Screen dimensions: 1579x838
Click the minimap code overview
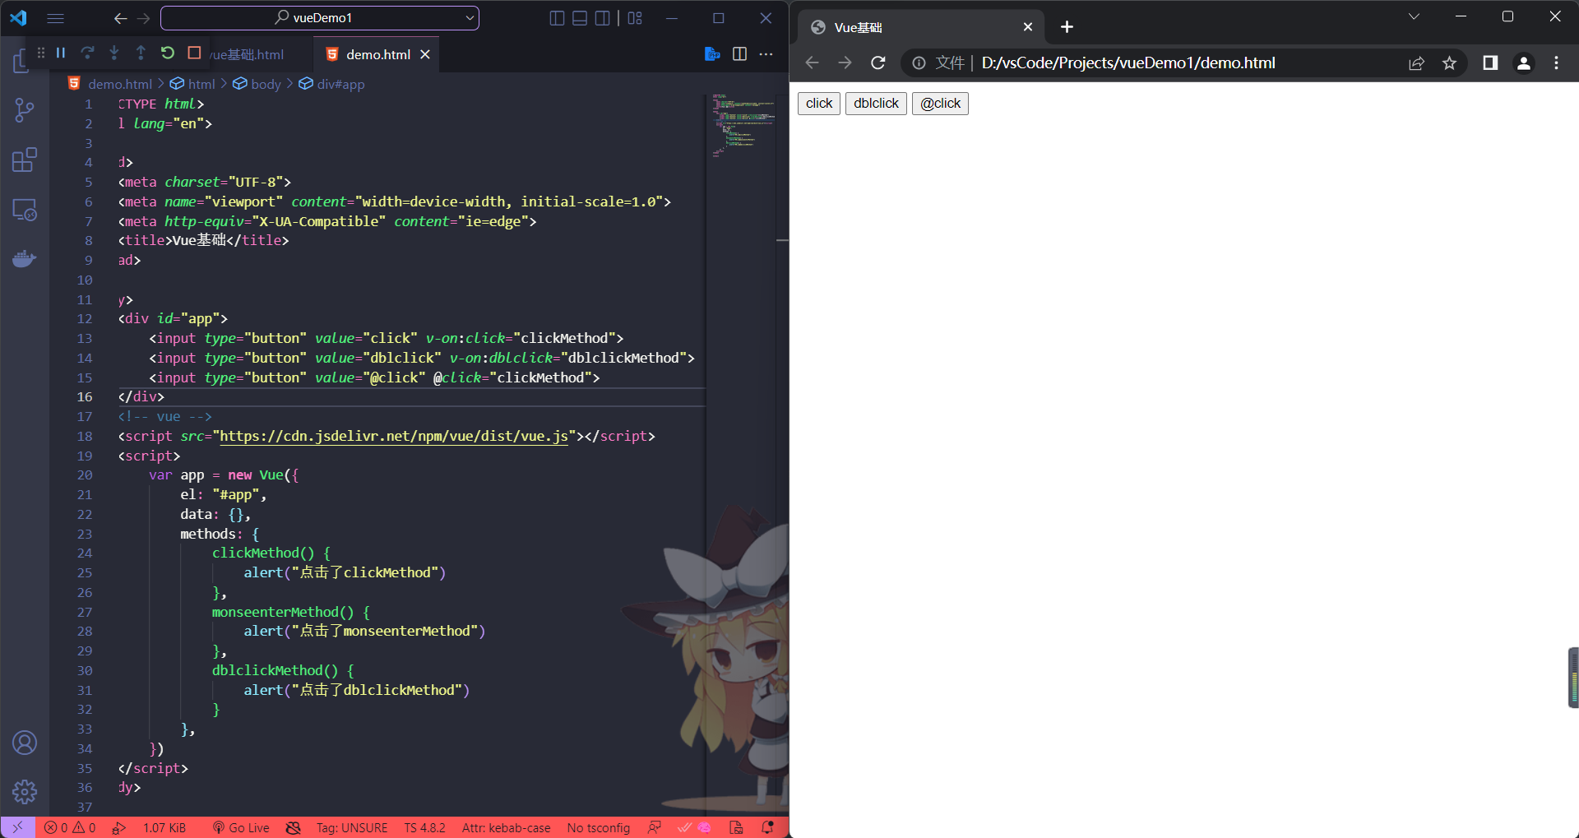pyautogui.click(x=743, y=125)
